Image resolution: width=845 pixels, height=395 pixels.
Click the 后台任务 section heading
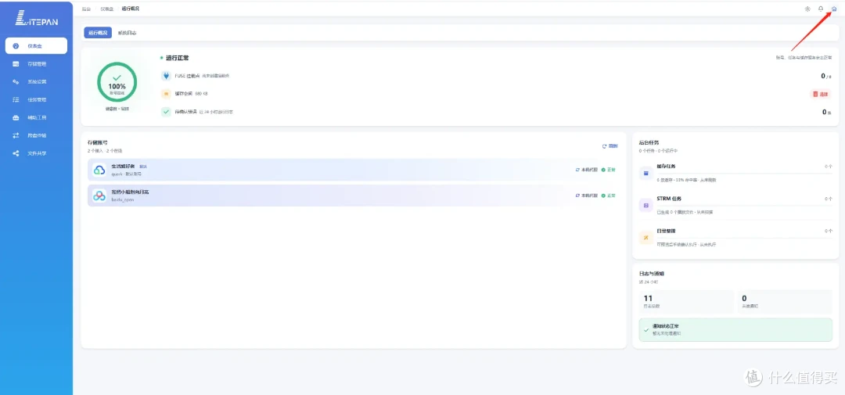[x=649, y=143]
